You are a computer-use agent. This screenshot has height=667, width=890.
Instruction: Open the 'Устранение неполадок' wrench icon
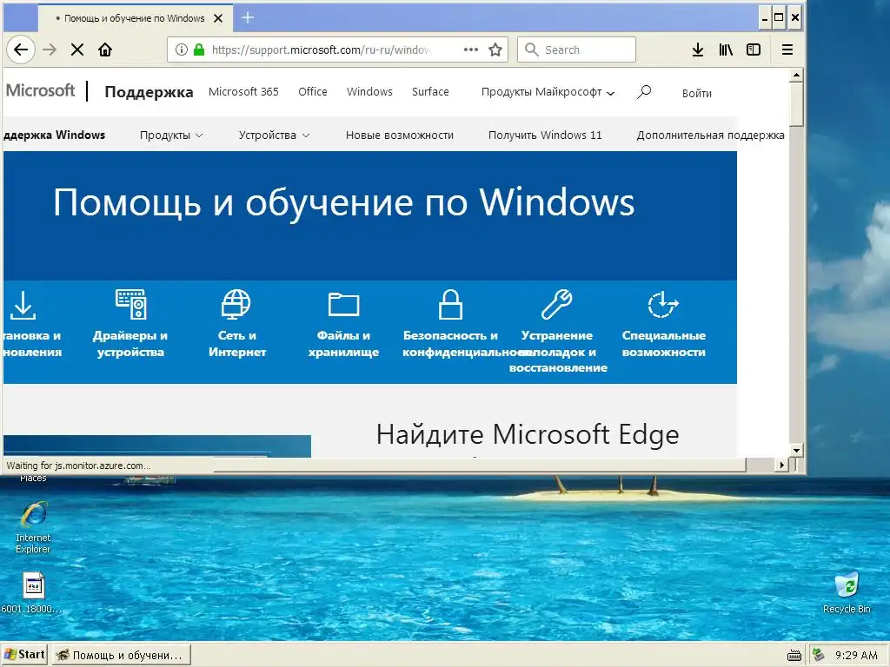pyautogui.click(x=557, y=305)
